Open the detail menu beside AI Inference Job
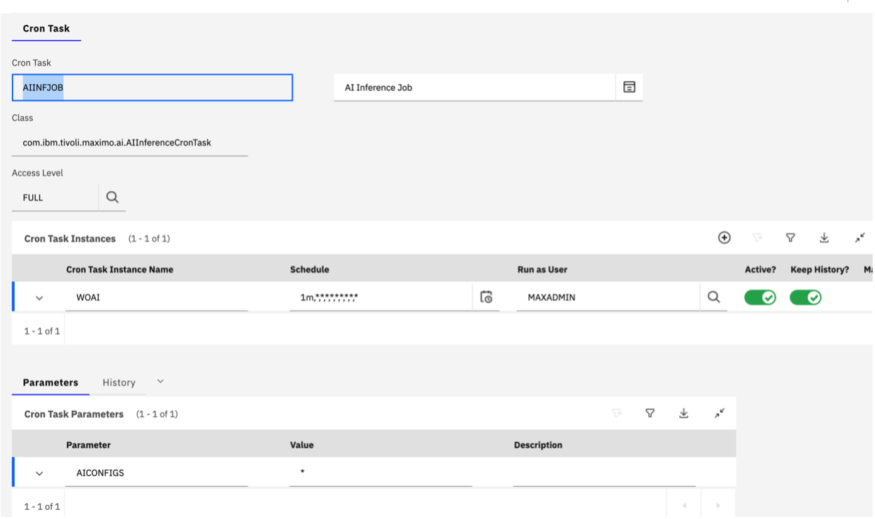 click(x=628, y=87)
